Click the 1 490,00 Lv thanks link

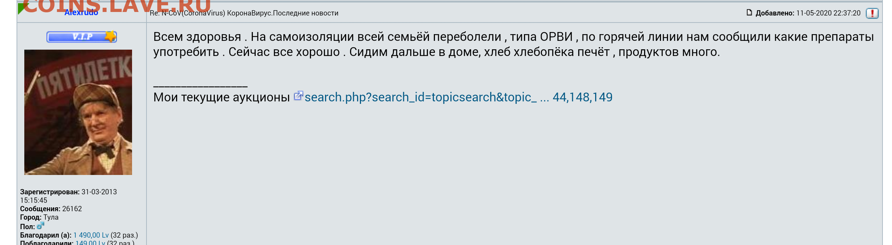pos(91,235)
